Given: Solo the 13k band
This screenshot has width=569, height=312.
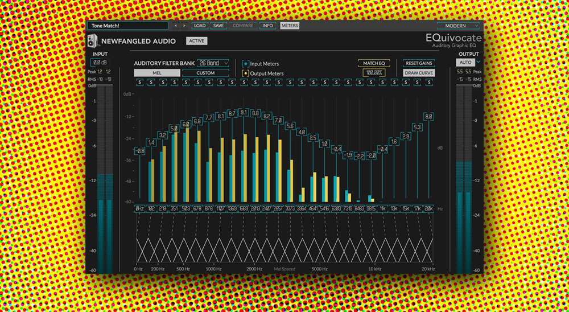Looking at the screenshot, I should point(394,83).
